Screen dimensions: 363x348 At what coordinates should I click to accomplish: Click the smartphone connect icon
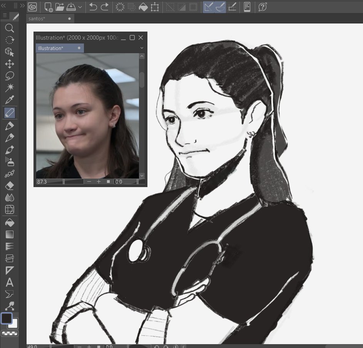click(x=247, y=7)
